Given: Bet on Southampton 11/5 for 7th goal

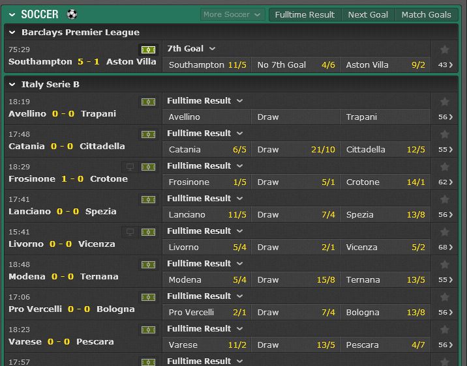Looking at the screenshot, I should coord(207,65).
